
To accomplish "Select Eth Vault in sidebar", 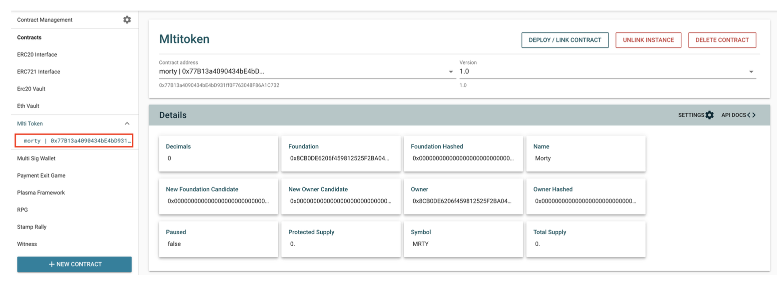I will pos(28,106).
